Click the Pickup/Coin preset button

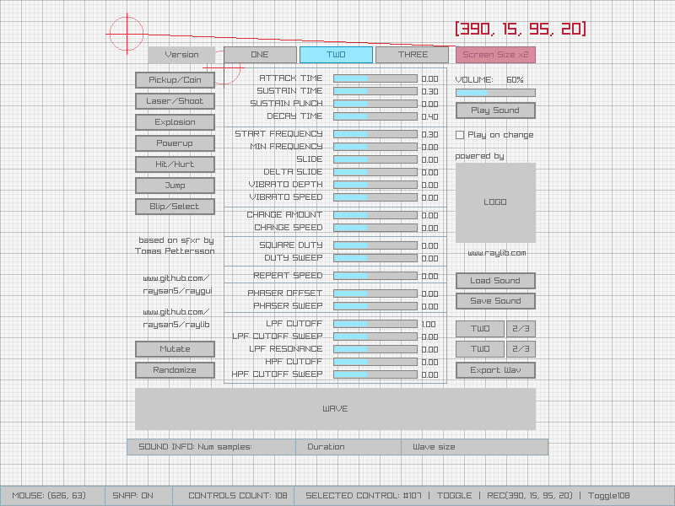coord(175,80)
